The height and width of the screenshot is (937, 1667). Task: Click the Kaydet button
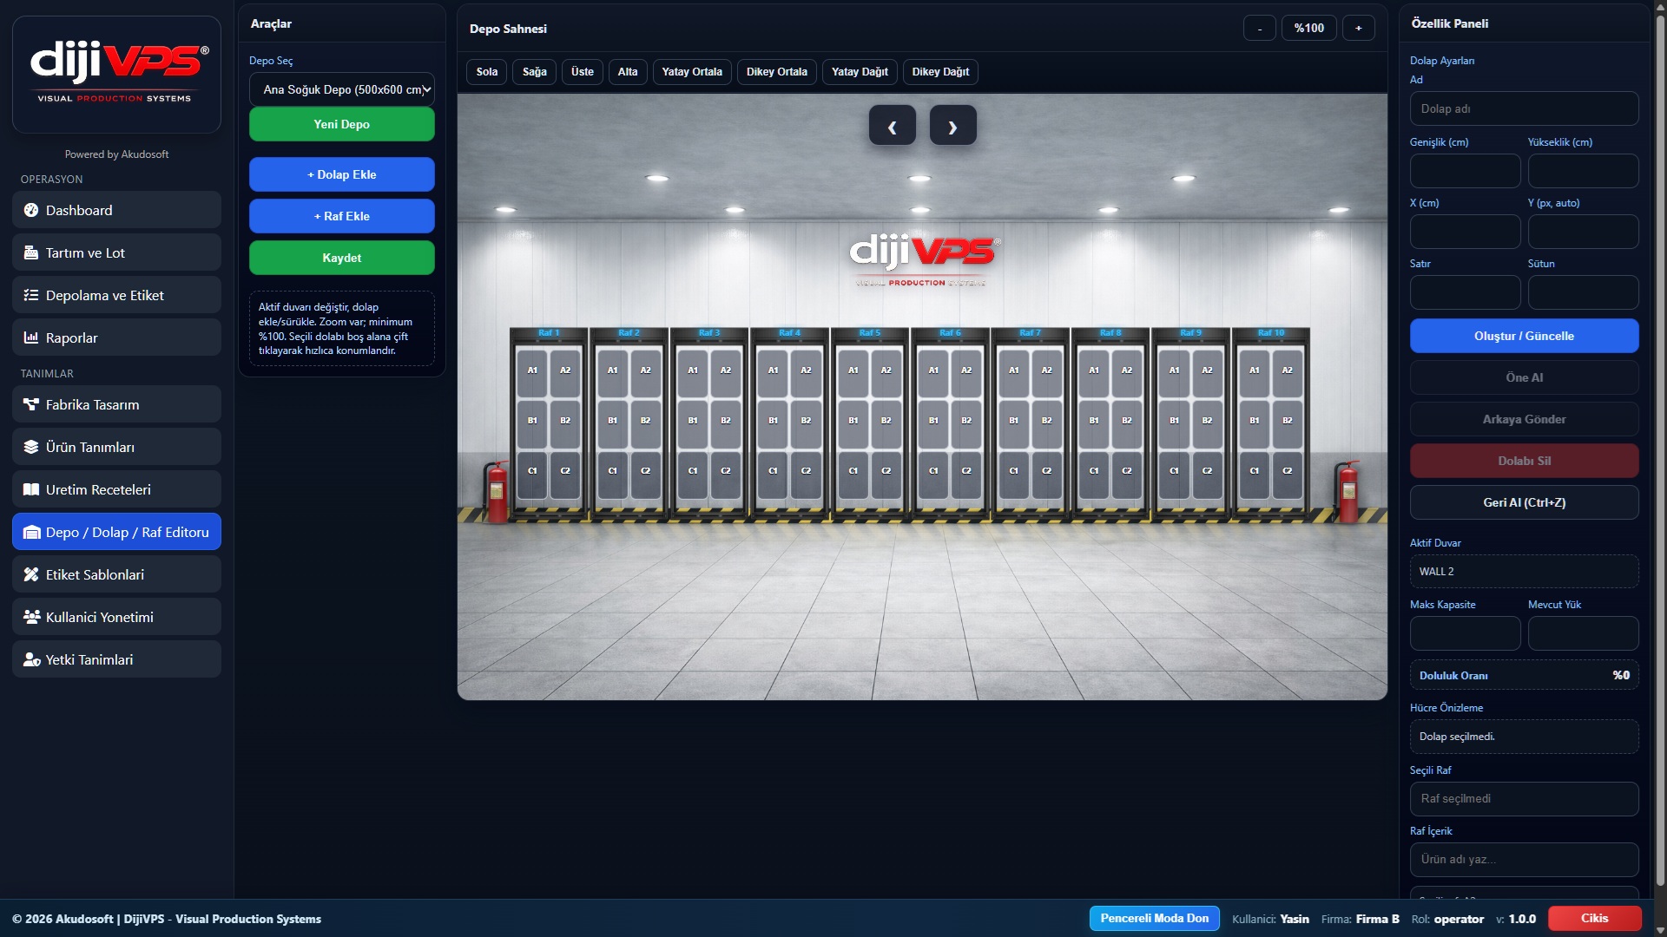[342, 258]
